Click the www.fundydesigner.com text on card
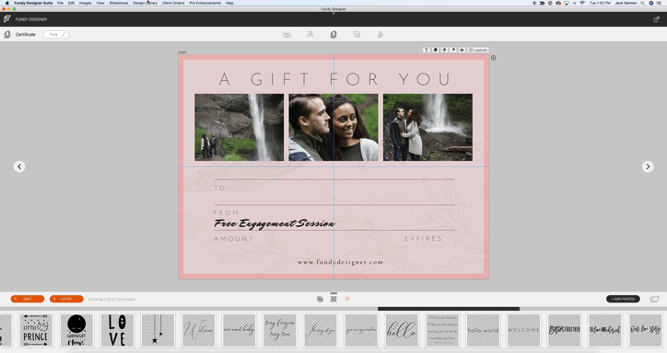Viewport: 667px width, 353px height. point(340,262)
